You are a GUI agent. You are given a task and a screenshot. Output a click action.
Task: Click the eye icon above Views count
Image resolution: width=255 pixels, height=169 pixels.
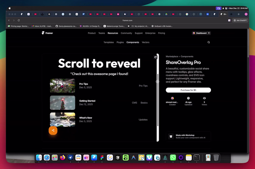(x=204, y=98)
